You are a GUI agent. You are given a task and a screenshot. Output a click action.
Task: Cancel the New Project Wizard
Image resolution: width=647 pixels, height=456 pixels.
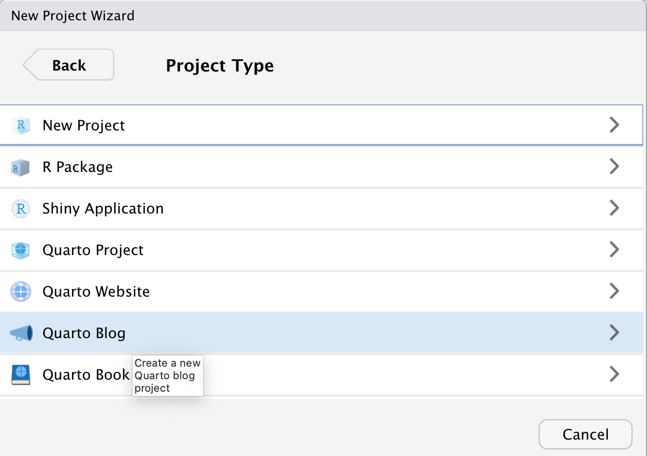point(585,434)
